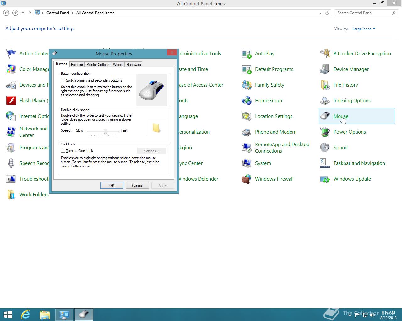Enable Switch primary and secondary buttons
This screenshot has height=321, width=402.
[63, 80]
